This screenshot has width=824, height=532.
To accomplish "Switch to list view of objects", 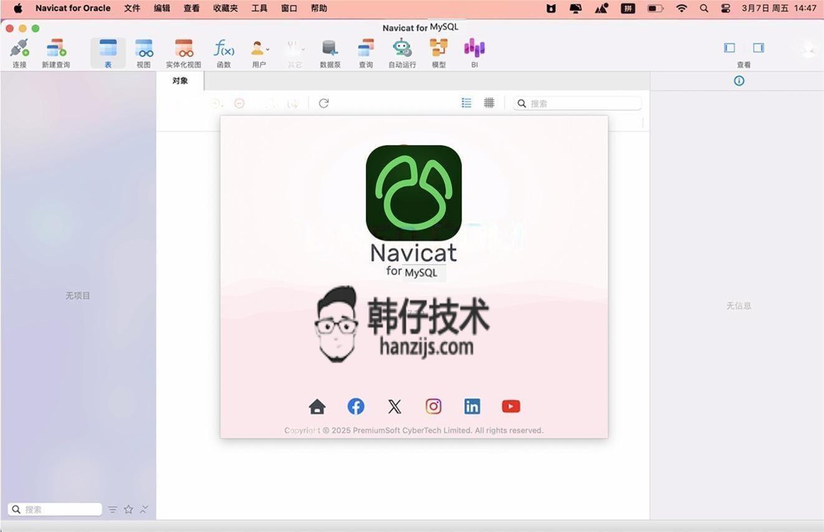I will (x=466, y=103).
